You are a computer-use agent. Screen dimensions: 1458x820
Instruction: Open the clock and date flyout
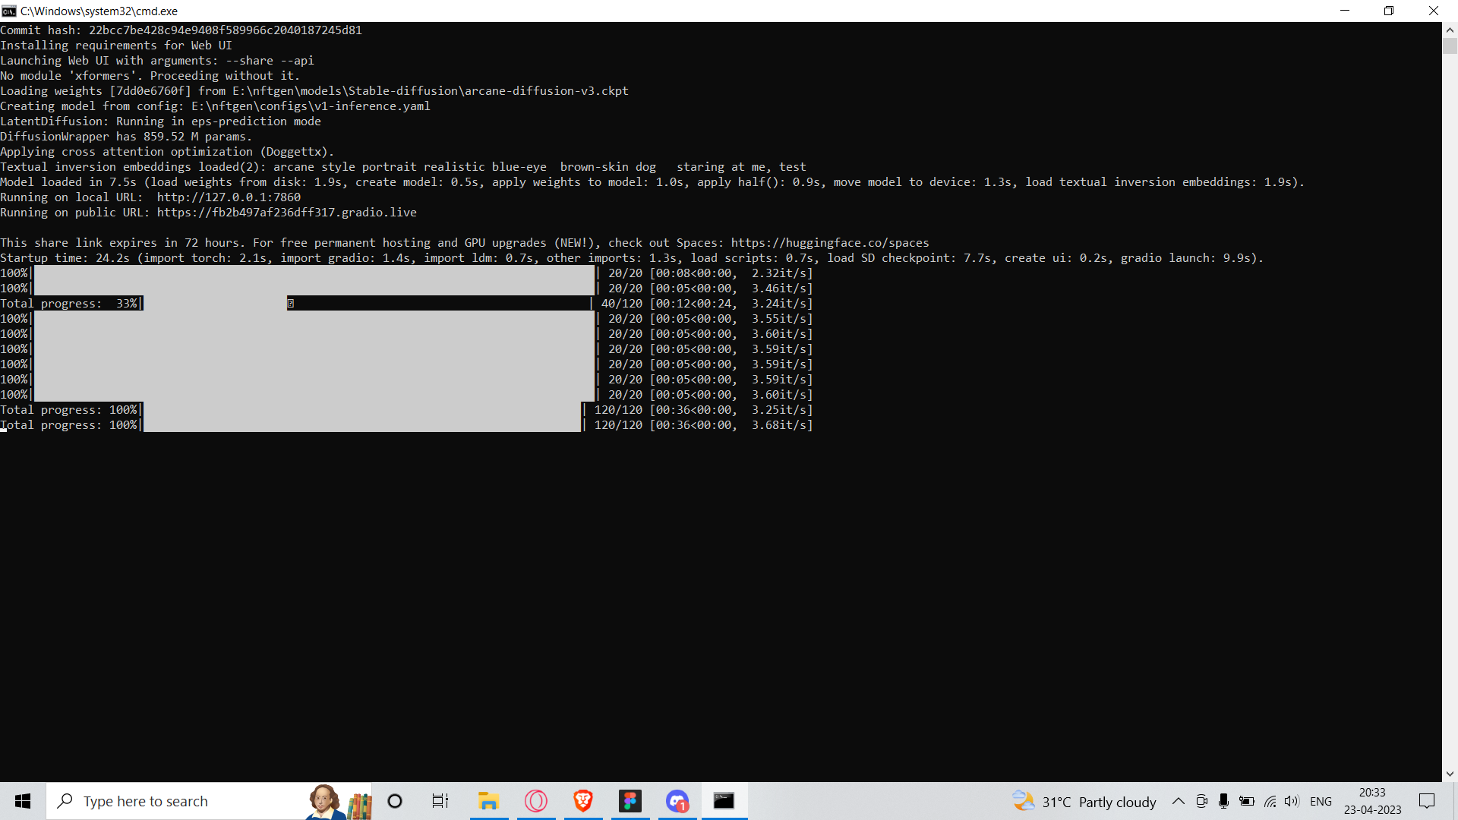(x=1372, y=801)
